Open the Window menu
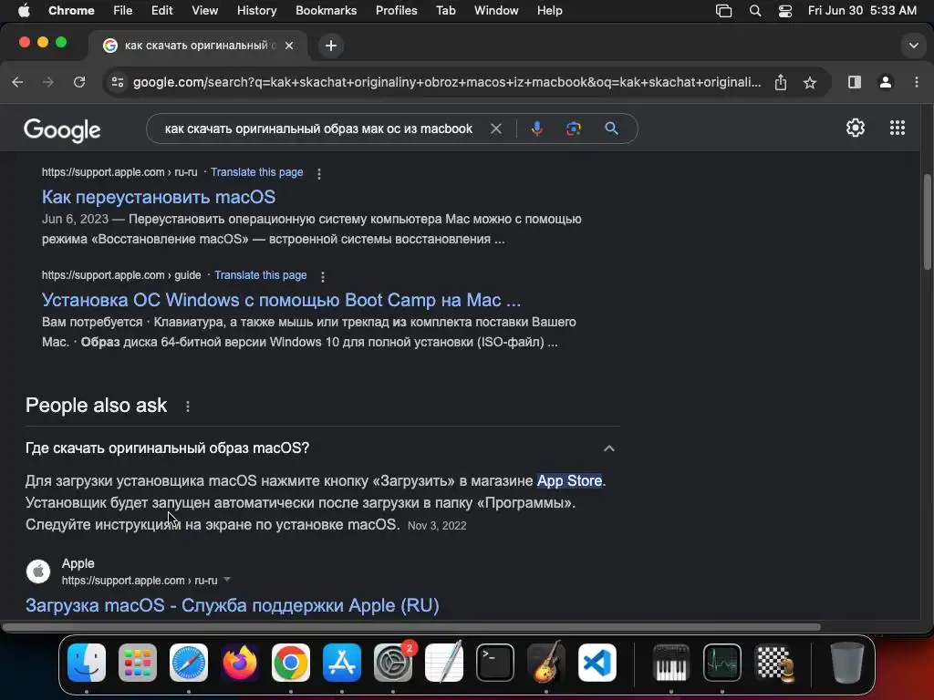The width and height of the screenshot is (934, 700). click(x=496, y=11)
